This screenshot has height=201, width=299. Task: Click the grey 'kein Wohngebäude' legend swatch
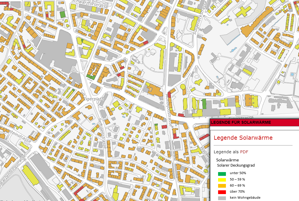pos(222,198)
